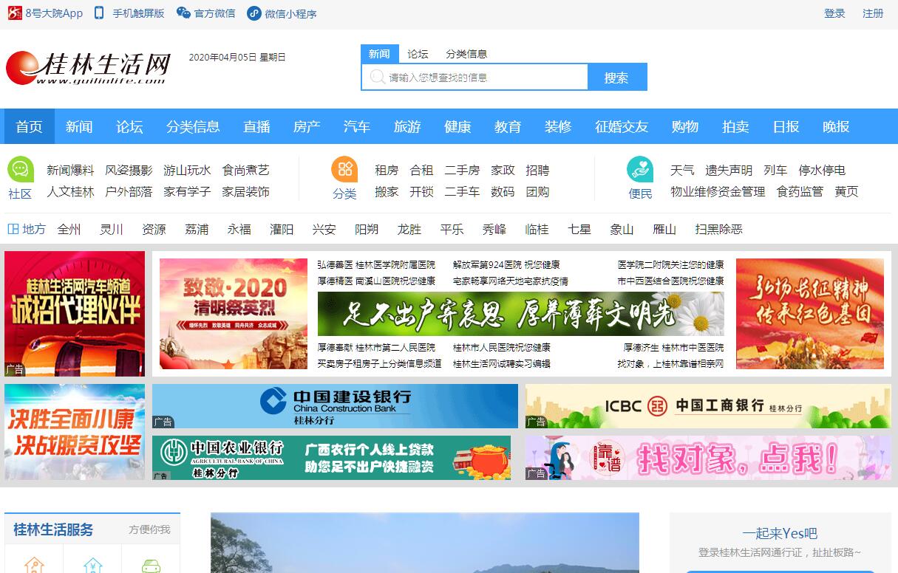Viewport: 898px width, 573px height.
Task: Open 旅游 in the blue navigation bar
Action: pos(407,126)
